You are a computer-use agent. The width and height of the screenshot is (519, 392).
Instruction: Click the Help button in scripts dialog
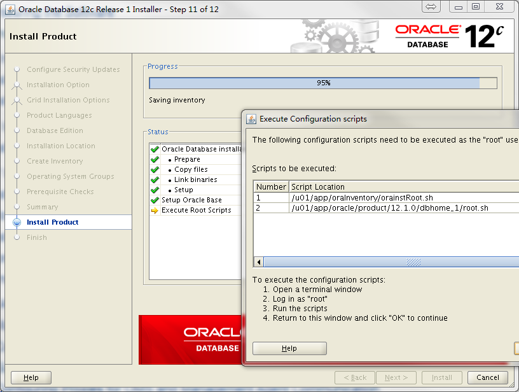point(289,348)
